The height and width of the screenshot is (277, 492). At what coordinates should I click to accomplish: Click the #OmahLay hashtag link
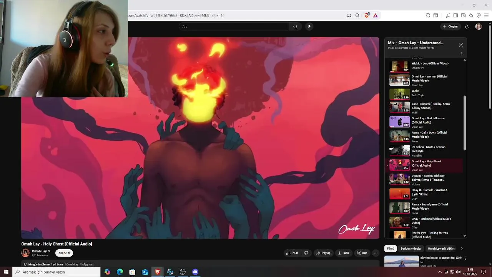71,265
